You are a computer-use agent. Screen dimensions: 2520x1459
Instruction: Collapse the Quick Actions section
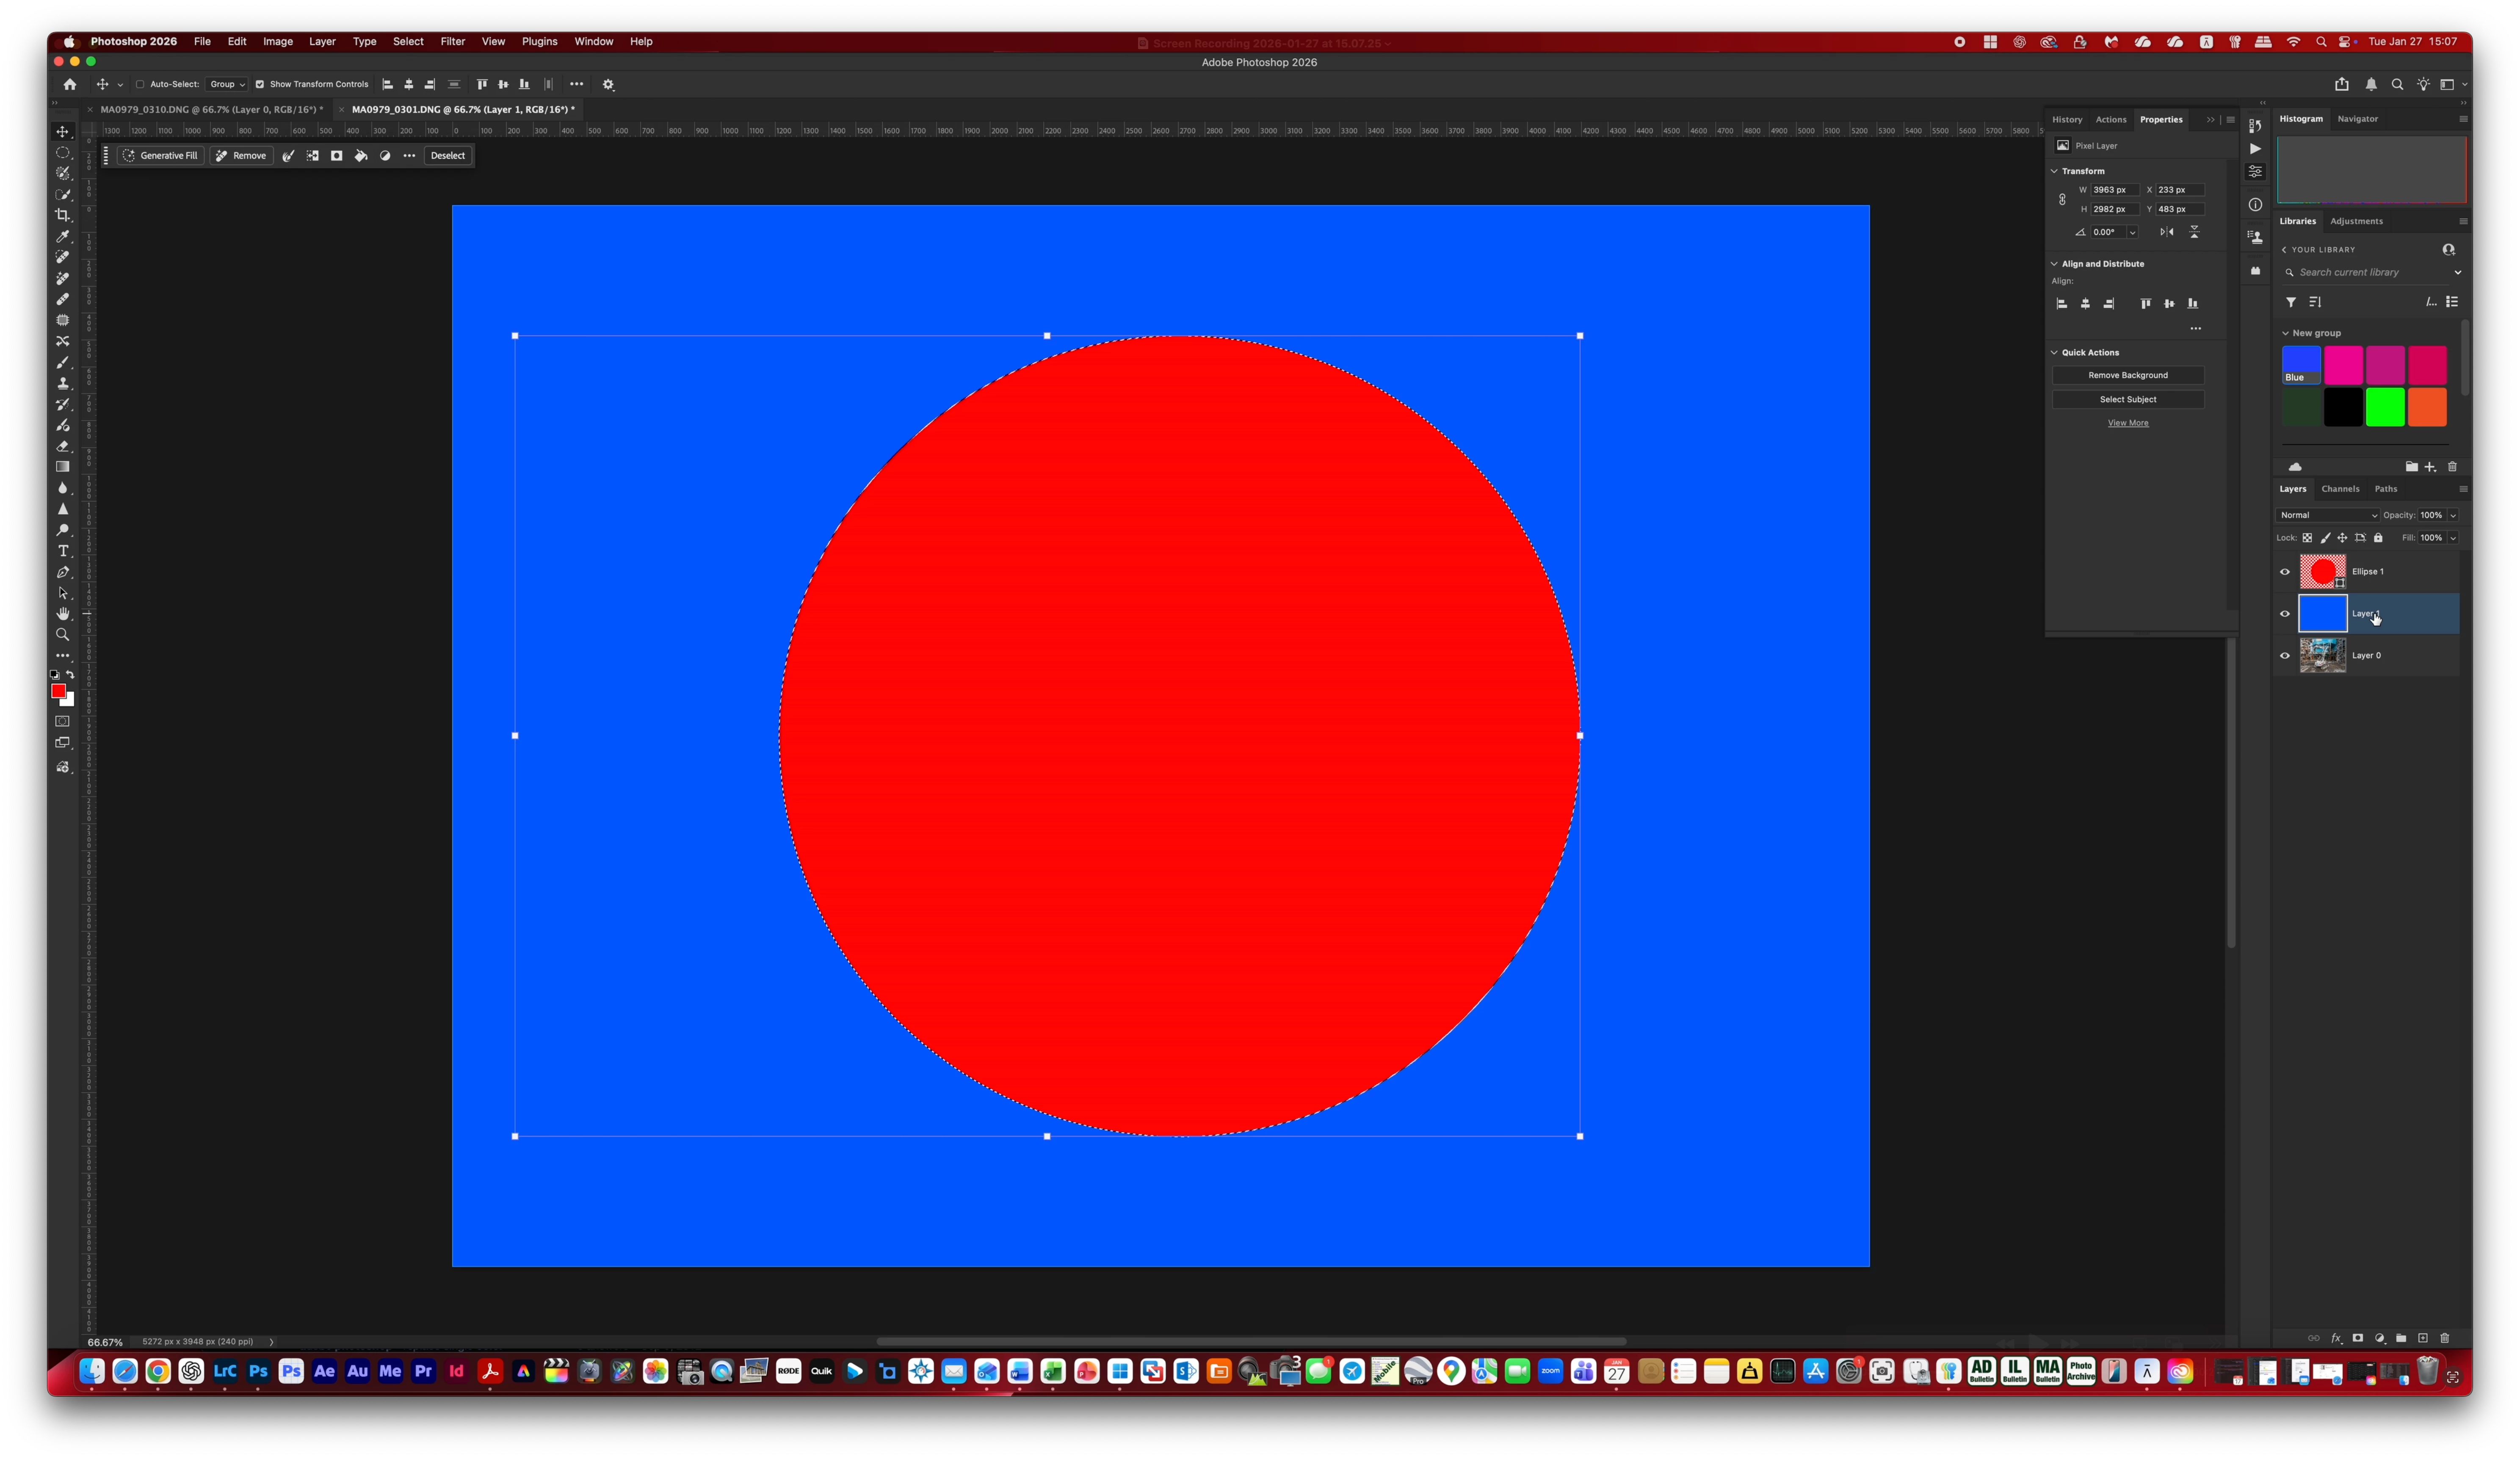click(2054, 352)
